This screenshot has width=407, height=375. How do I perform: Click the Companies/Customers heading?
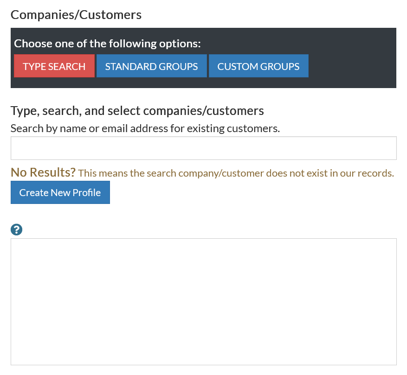click(x=76, y=15)
